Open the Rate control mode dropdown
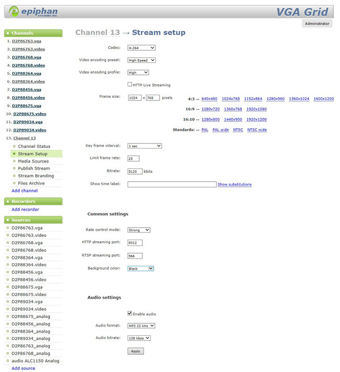The width and height of the screenshot is (340, 372). coord(139,230)
